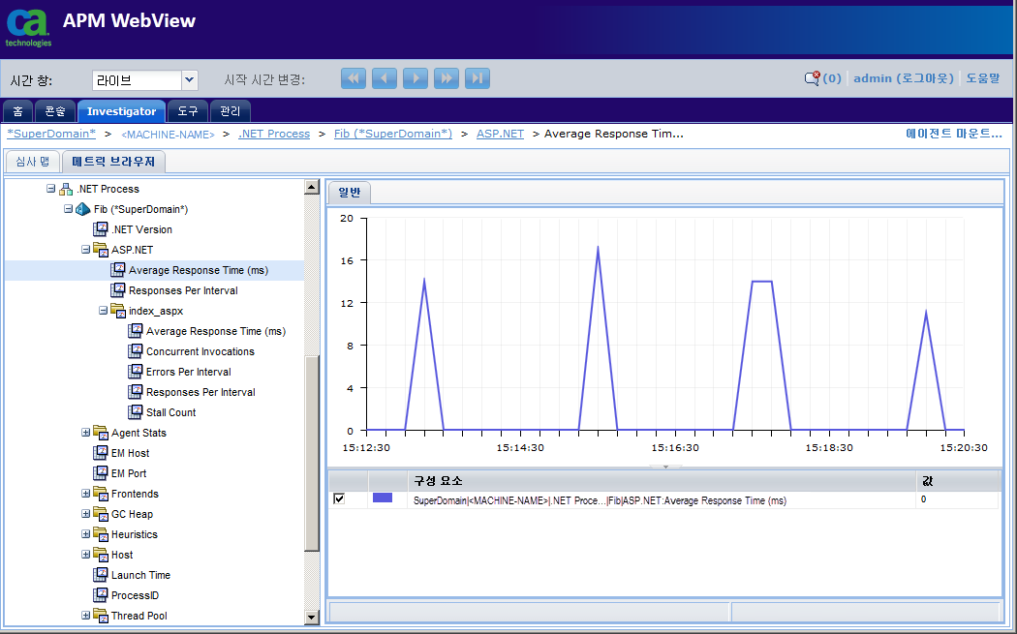Image resolution: width=1017 pixels, height=634 pixels.
Task: Click the fast forward time button
Action: [447, 78]
